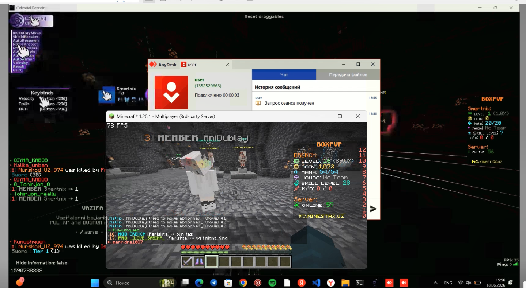Viewport: 526px width, 288px height.
Task: Open Task View from the taskbar
Action: [185, 283]
